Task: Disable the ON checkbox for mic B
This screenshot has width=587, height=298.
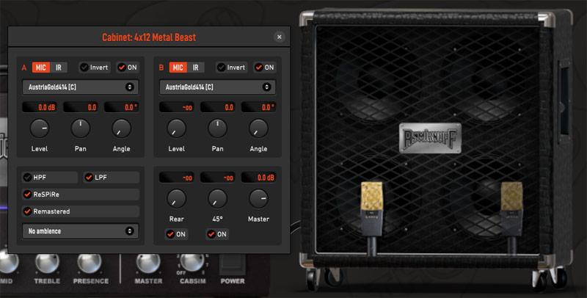Action: point(259,68)
